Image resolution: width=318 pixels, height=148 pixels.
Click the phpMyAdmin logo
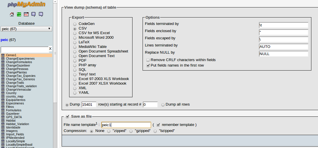pos(26,5)
